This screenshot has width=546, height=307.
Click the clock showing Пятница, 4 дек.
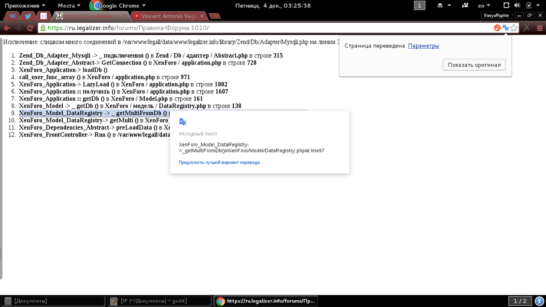click(x=273, y=5)
